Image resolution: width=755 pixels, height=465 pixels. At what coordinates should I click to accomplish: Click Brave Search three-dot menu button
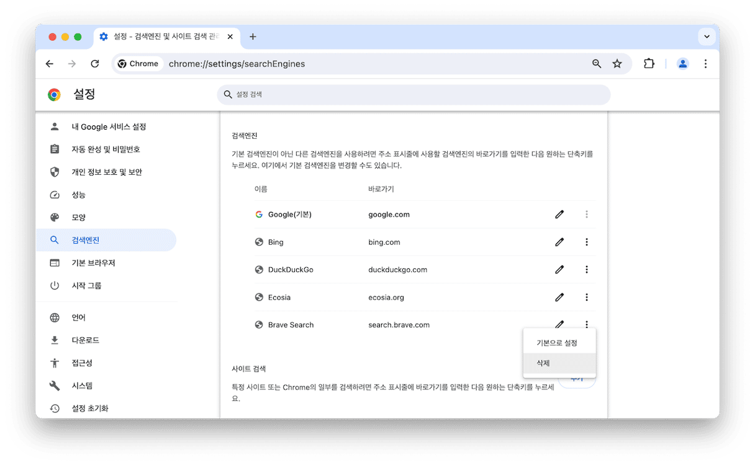pos(587,324)
